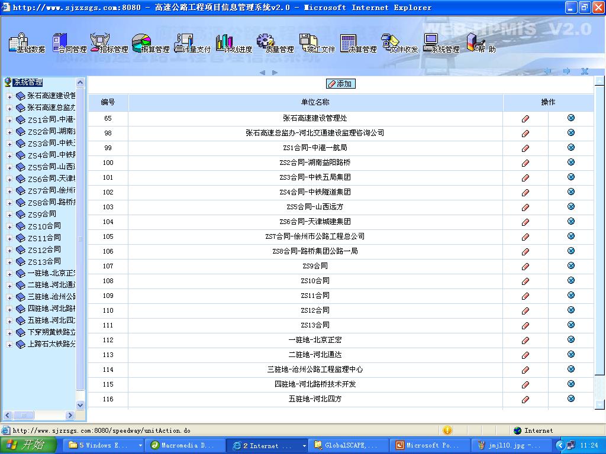Viewport: 606px width, 454px height.
Task: Open the 计量支付 module icon
Action: (x=192, y=43)
